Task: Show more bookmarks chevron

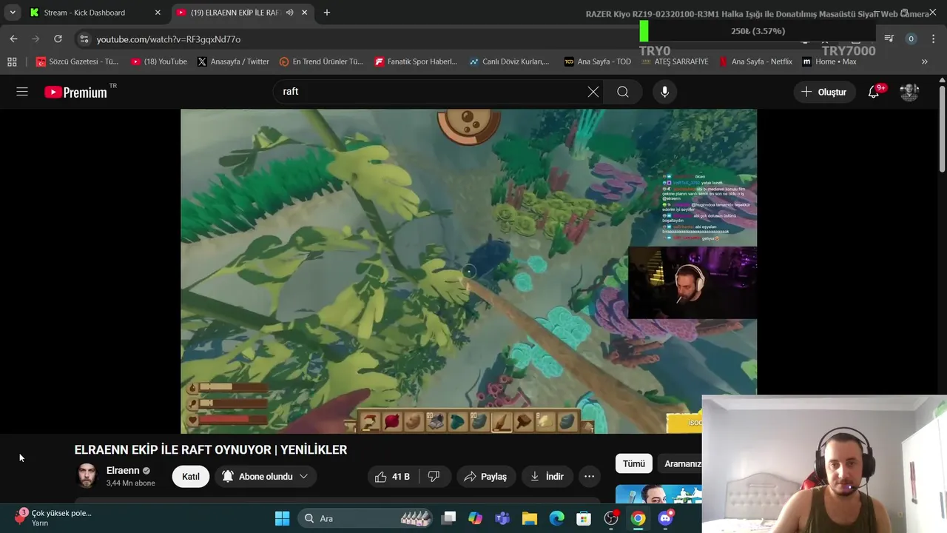Action: click(924, 61)
